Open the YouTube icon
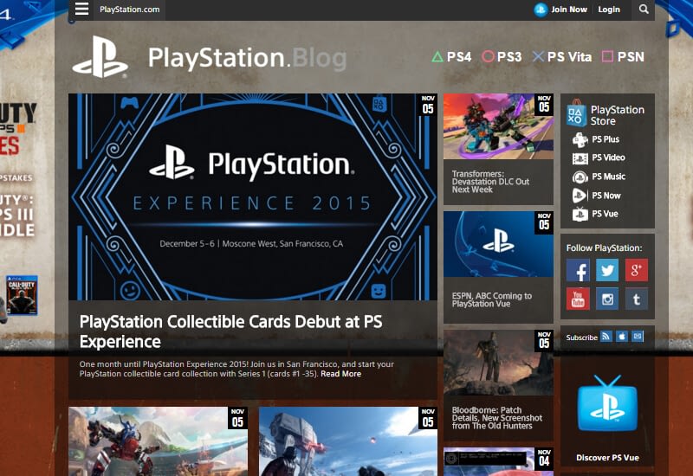 click(578, 299)
